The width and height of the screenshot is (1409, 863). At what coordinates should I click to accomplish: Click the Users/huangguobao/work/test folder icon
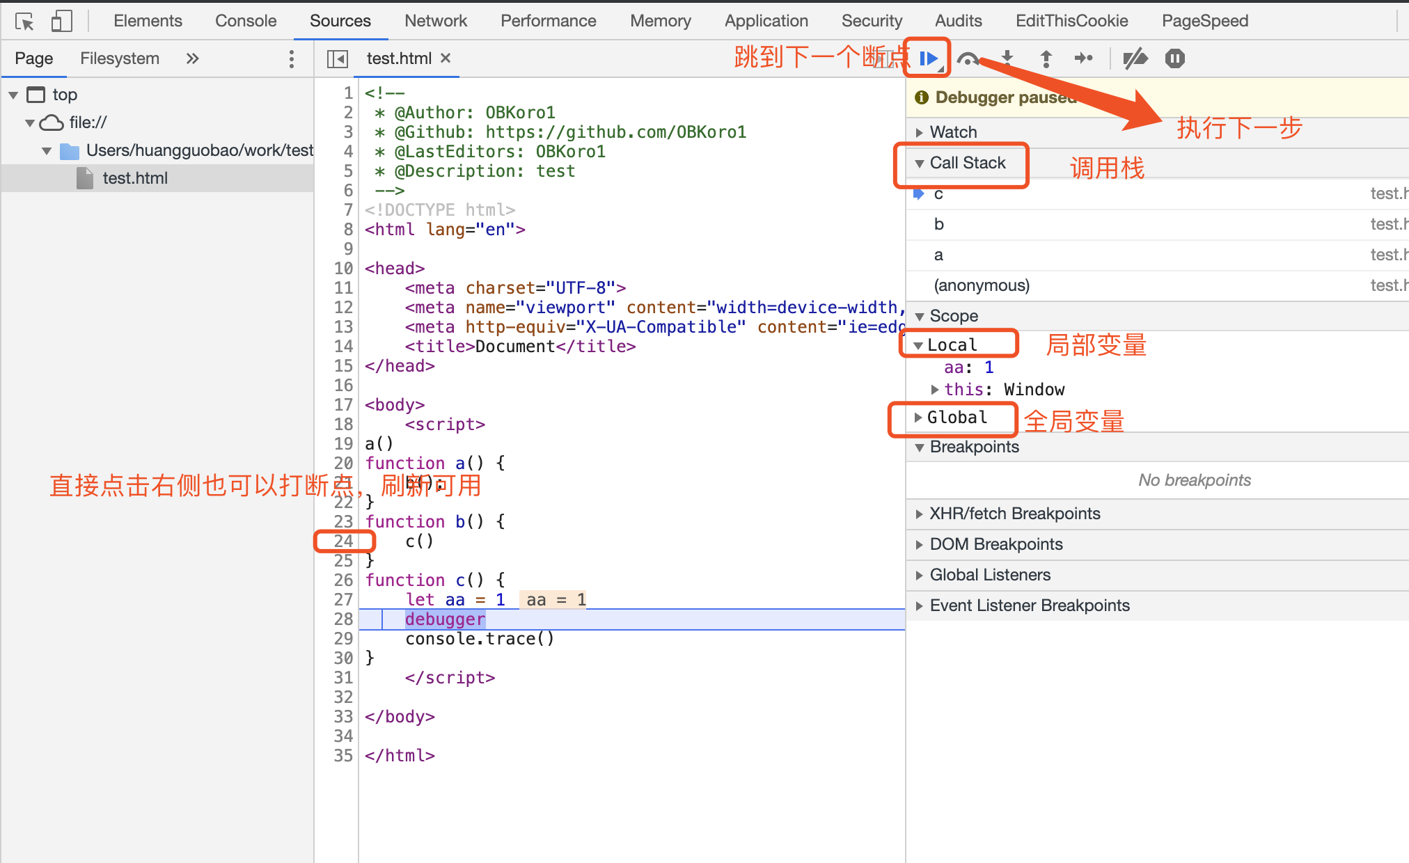pos(70,151)
